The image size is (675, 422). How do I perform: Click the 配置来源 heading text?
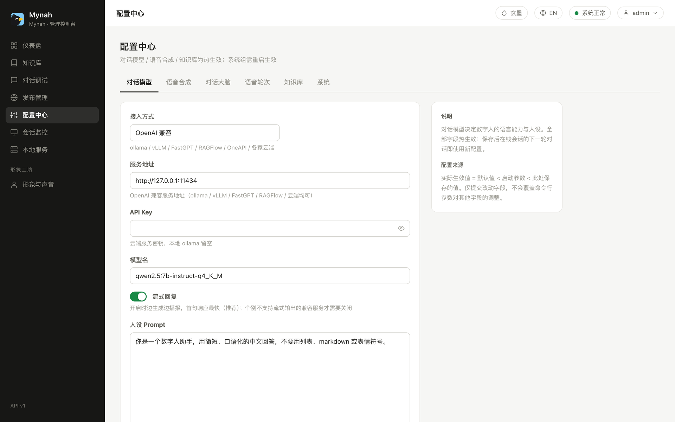pos(452,165)
